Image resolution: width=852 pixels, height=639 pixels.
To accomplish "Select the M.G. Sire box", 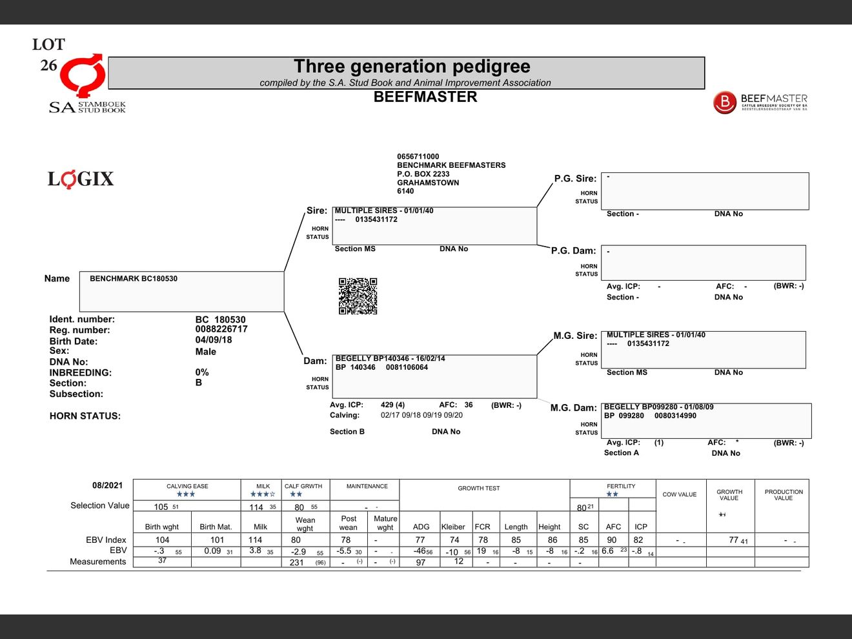I will point(705,349).
